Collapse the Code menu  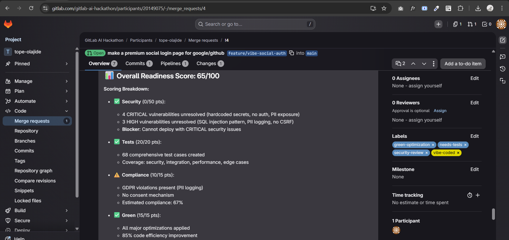click(37, 111)
